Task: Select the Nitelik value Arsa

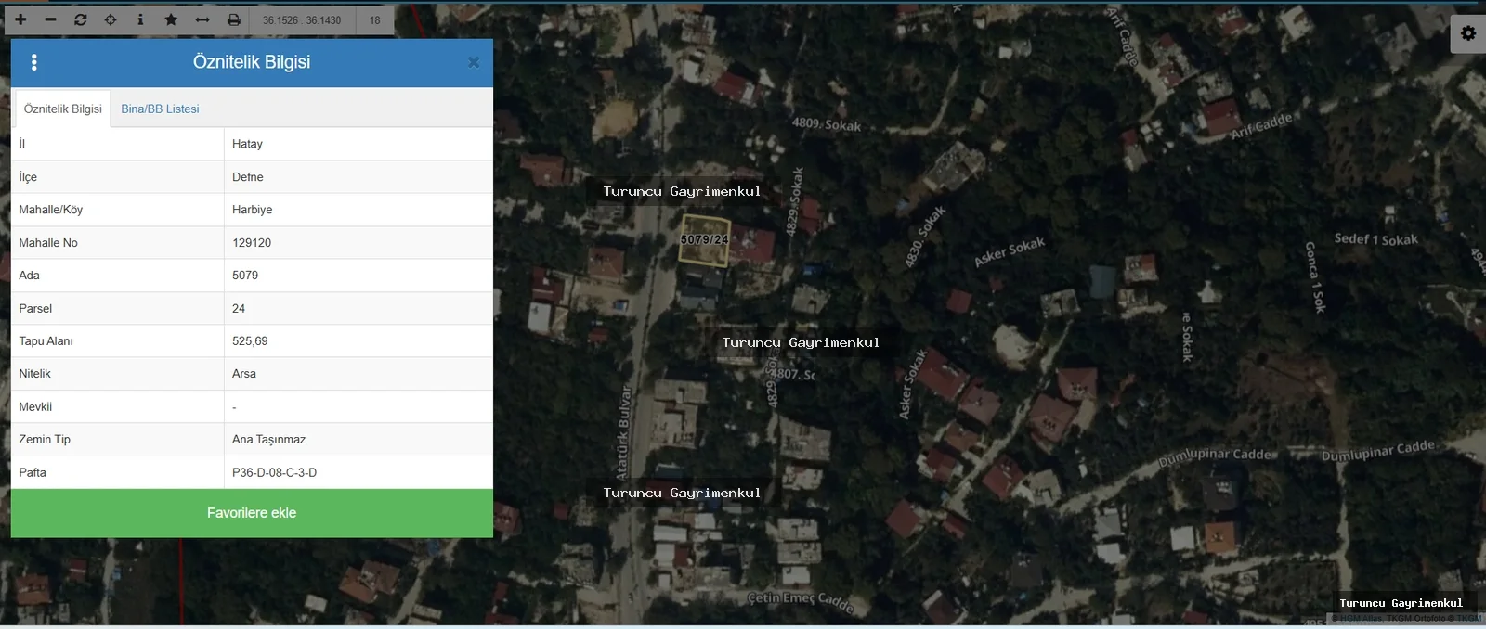Action: point(244,374)
